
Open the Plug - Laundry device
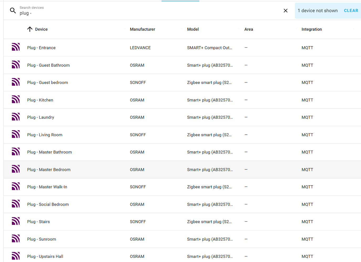40,117
